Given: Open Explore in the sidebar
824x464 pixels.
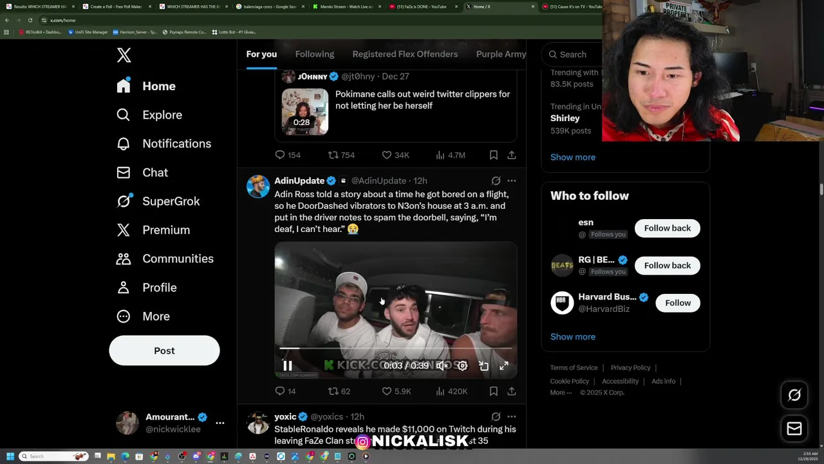Looking at the screenshot, I should point(149,115).
